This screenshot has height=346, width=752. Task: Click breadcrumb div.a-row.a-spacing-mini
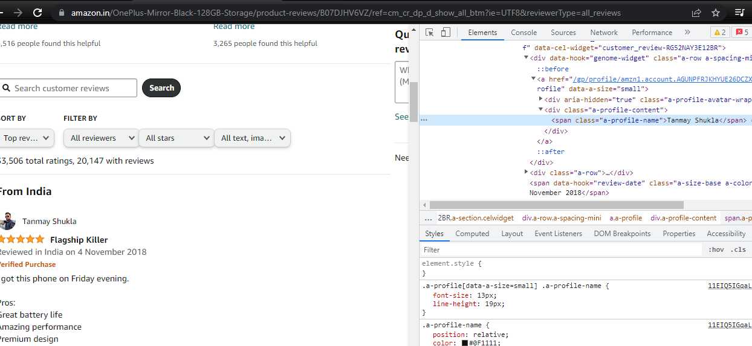point(562,218)
